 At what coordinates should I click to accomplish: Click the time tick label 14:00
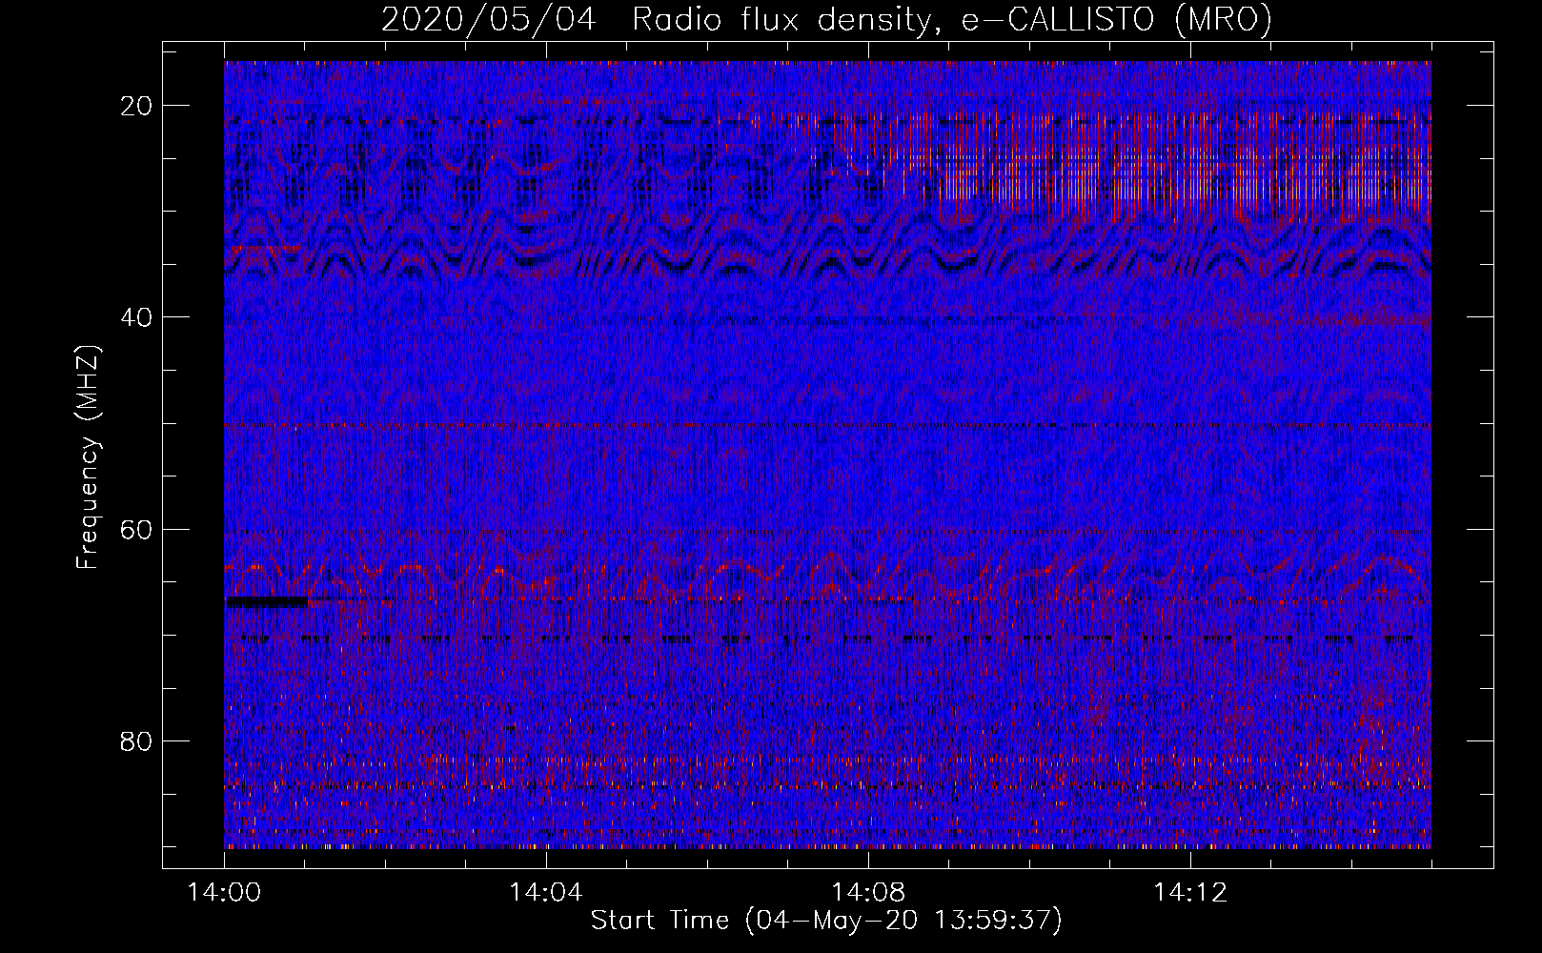click(x=225, y=892)
